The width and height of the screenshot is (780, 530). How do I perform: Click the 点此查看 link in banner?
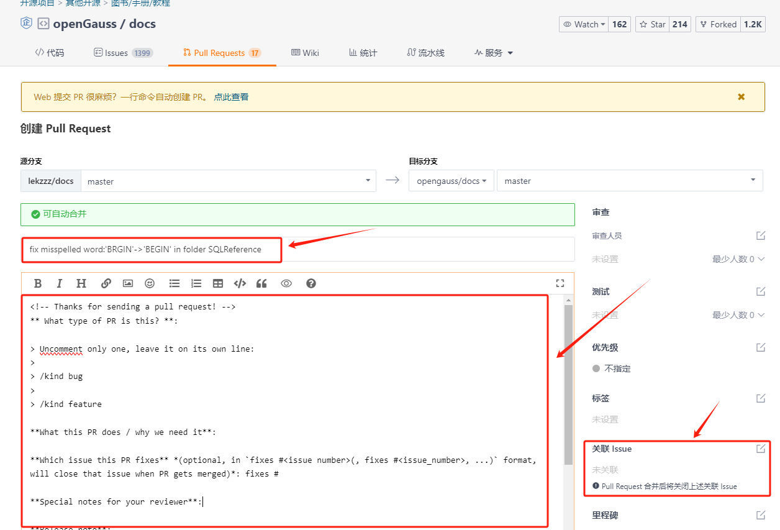(231, 97)
